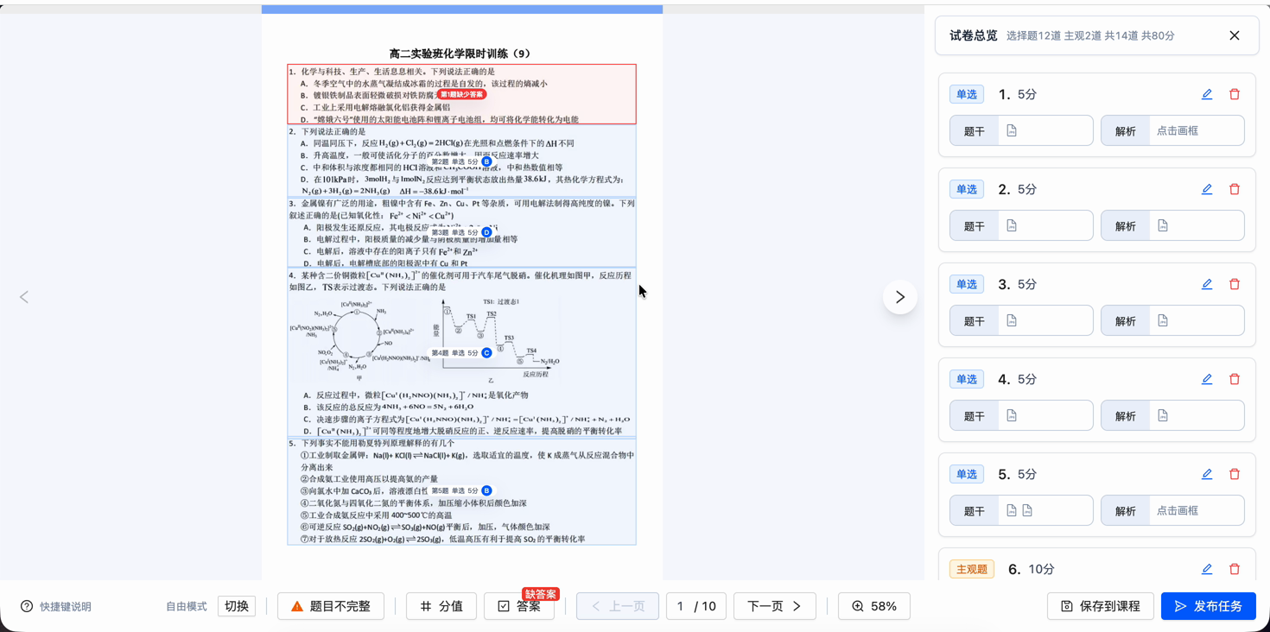Delete question 2 using the trash icon
The image size is (1270, 632).
click(x=1235, y=189)
